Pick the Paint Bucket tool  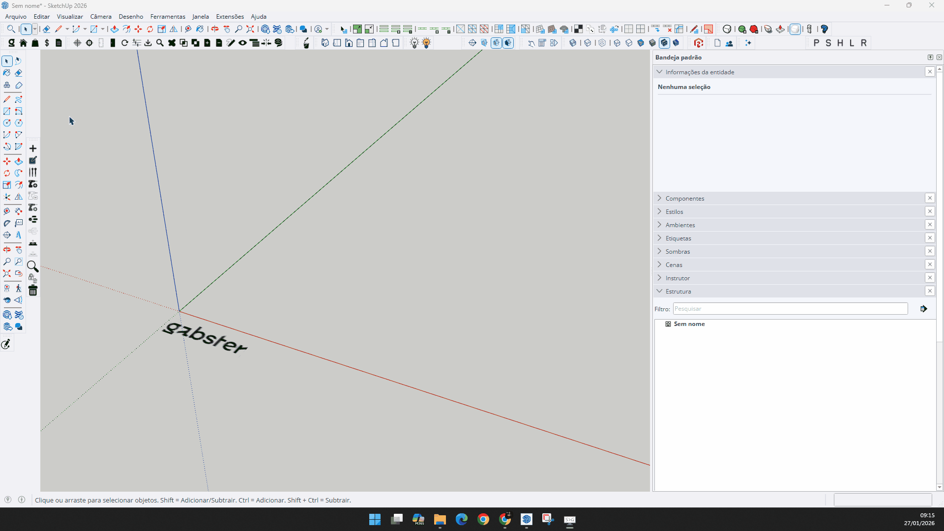pyautogui.click(x=7, y=73)
